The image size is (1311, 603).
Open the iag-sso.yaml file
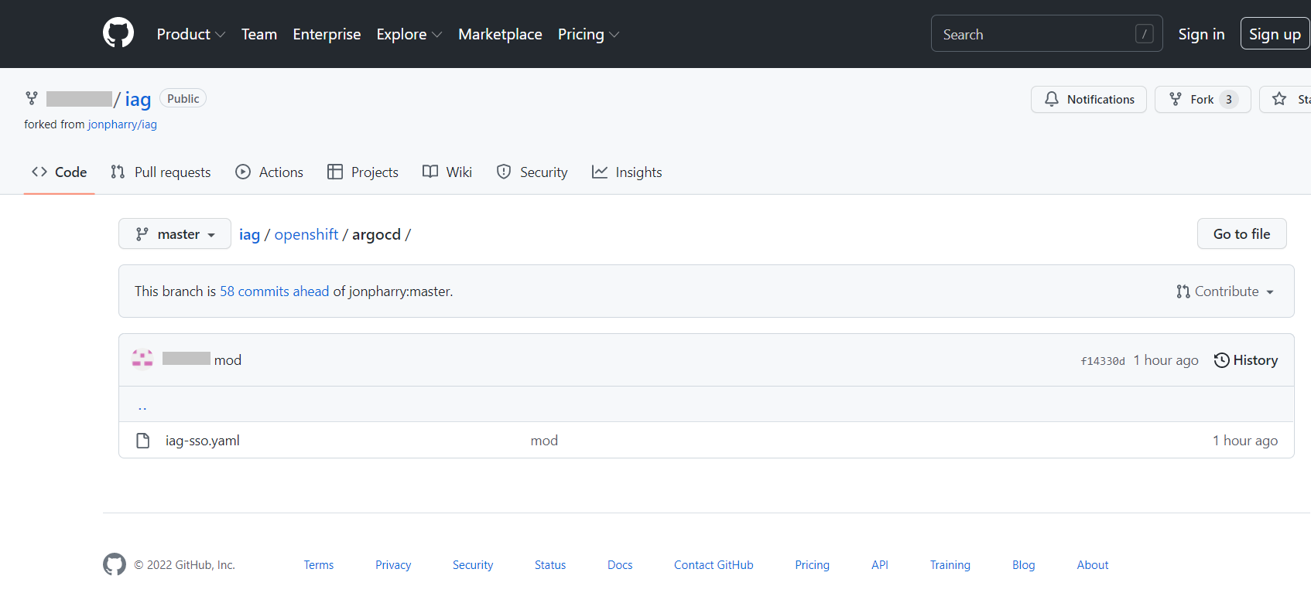[x=203, y=441]
